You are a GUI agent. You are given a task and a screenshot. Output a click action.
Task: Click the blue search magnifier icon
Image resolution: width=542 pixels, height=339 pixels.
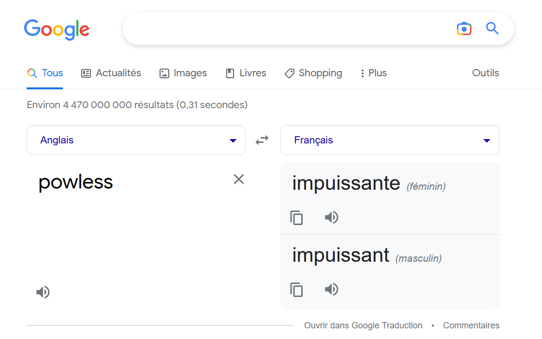[492, 28]
